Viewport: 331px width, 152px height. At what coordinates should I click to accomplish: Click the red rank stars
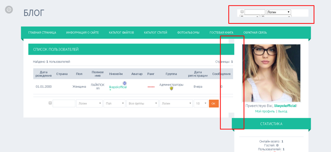click(151, 87)
